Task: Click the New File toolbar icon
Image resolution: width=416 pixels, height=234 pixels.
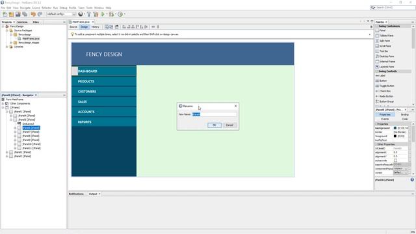Action: point(5,14)
